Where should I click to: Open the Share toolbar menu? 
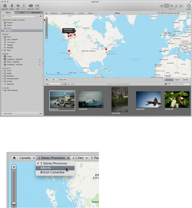coord(37,7)
